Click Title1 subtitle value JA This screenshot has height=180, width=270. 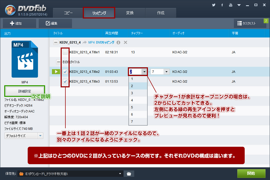point(234,52)
